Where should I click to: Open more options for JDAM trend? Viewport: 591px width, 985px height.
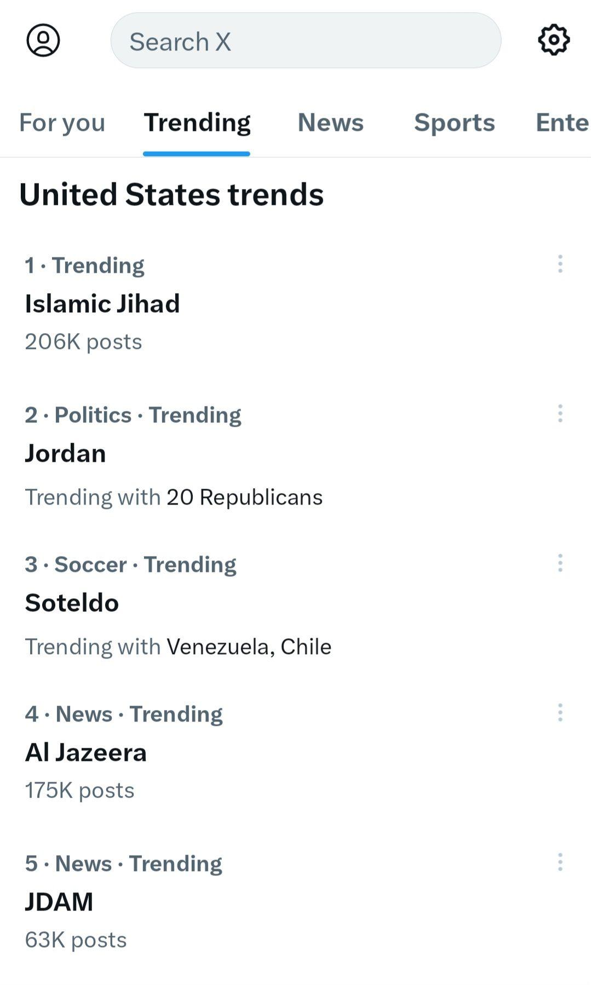tap(560, 862)
